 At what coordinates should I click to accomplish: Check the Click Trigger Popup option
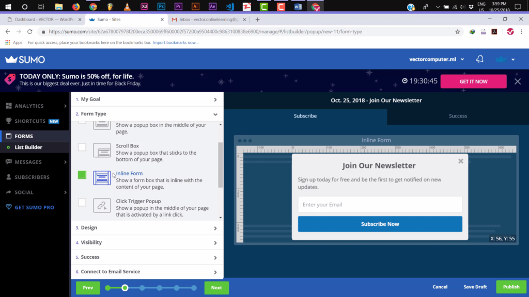82,202
